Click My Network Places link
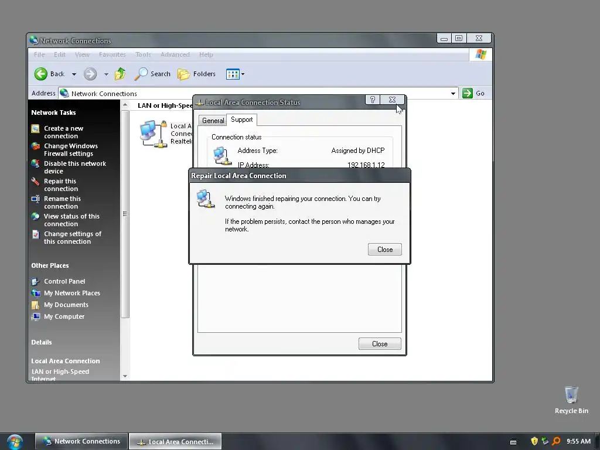The image size is (600, 450). click(x=72, y=293)
